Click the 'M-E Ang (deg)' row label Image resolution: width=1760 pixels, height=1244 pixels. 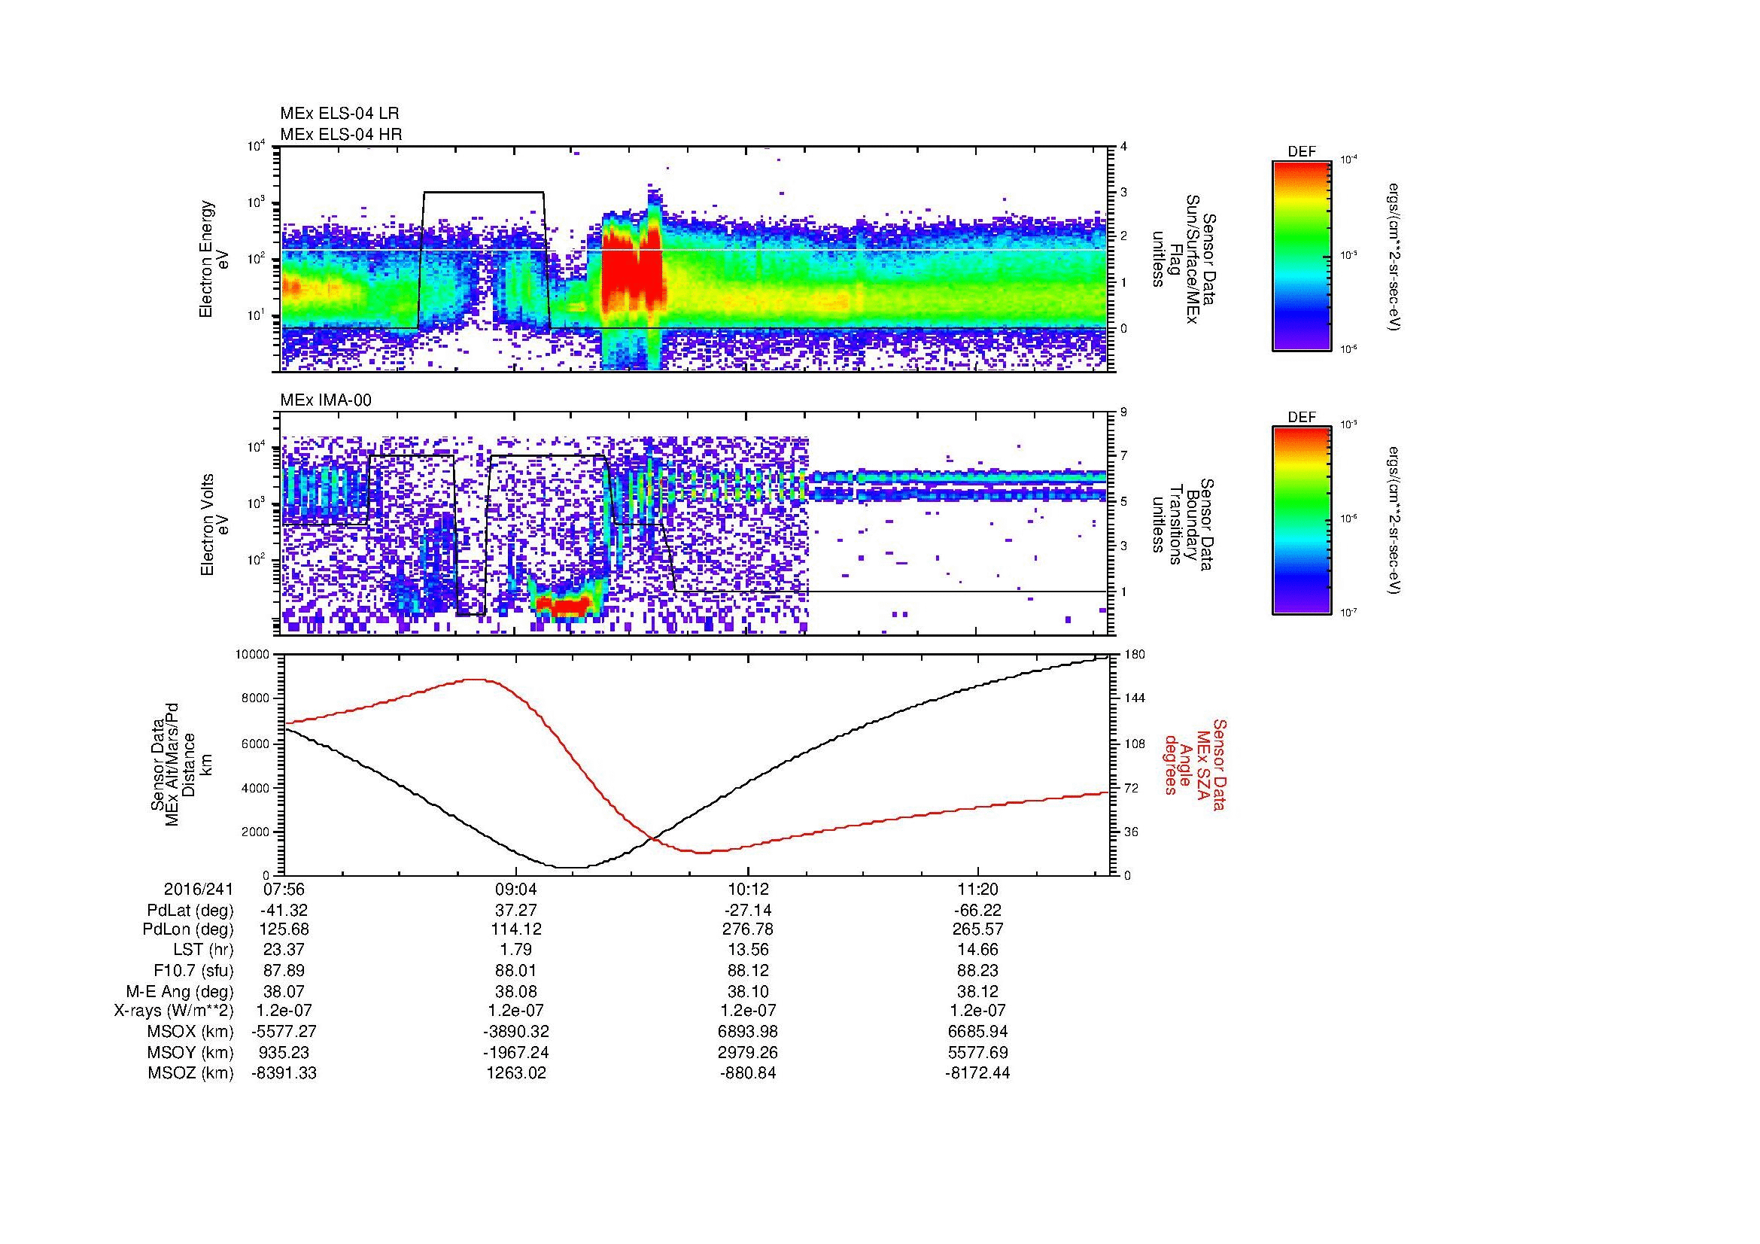tap(180, 992)
